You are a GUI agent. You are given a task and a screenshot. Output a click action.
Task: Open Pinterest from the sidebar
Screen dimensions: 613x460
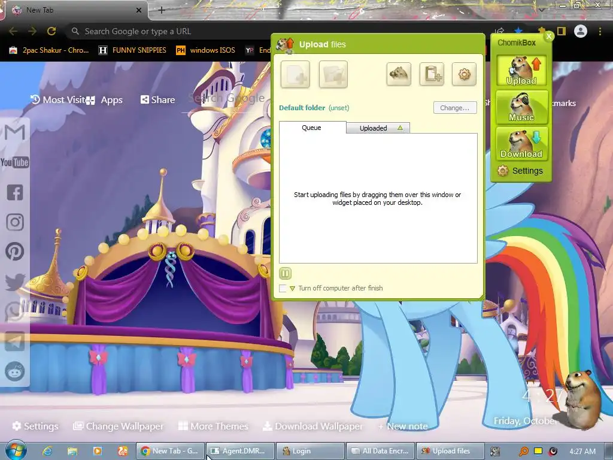tap(15, 252)
